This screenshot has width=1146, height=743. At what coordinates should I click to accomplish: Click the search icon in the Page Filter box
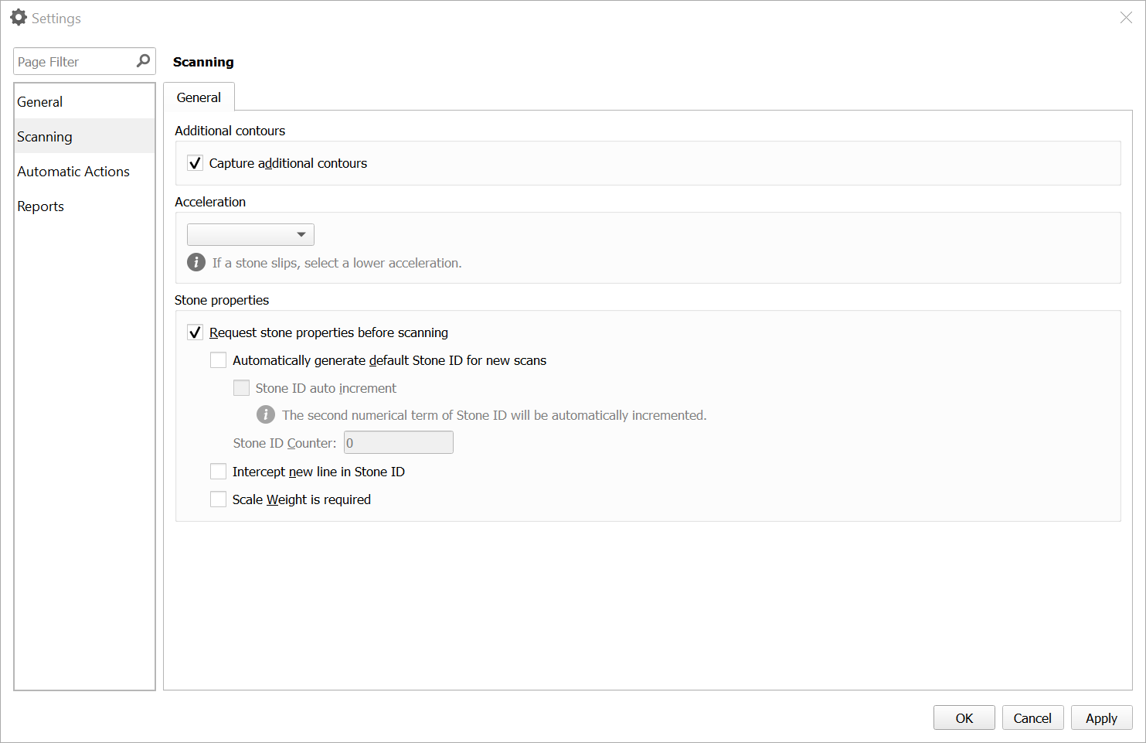coord(142,60)
